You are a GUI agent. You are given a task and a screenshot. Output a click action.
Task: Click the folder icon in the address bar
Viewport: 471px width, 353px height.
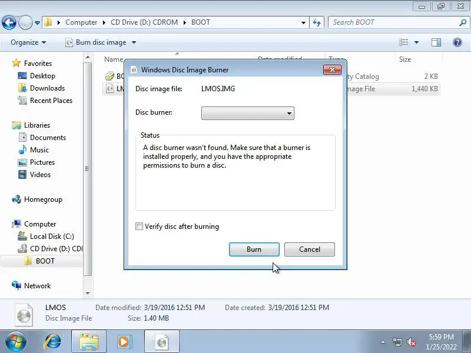[x=48, y=22]
